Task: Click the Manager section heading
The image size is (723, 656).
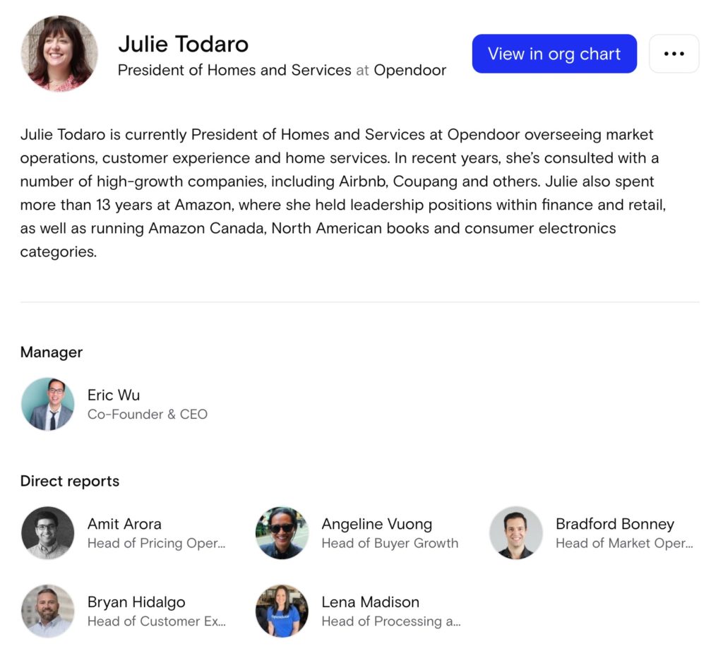Action: (x=52, y=352)
